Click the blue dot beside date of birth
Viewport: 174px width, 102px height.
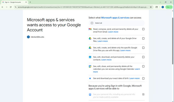click(90, 78)
